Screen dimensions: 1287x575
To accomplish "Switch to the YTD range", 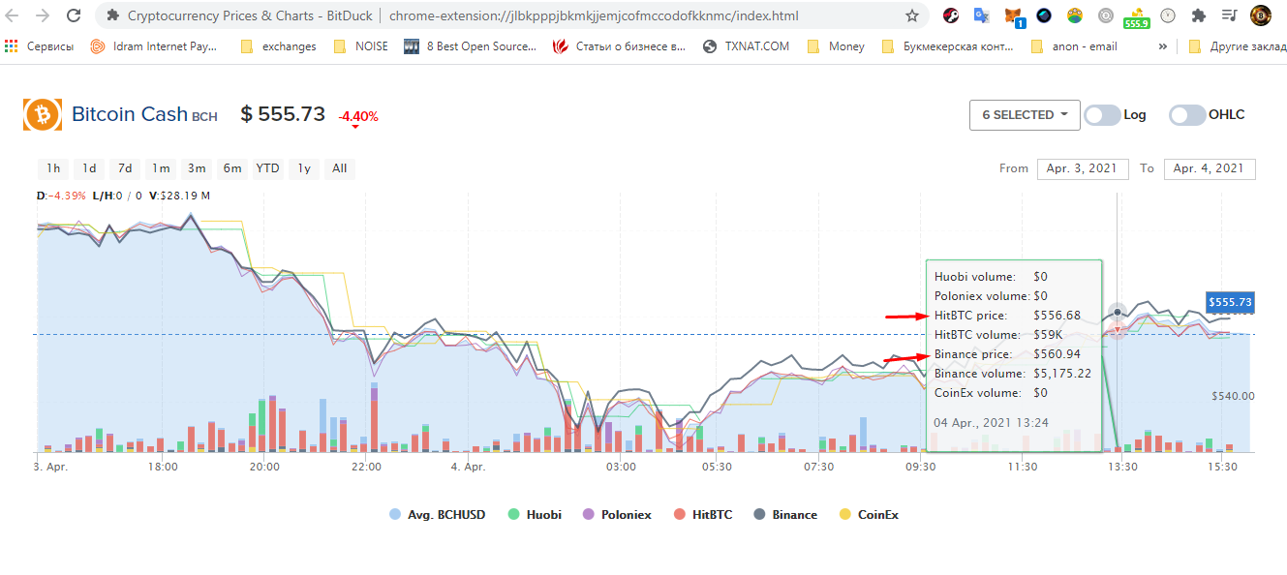I will (267, 168).
